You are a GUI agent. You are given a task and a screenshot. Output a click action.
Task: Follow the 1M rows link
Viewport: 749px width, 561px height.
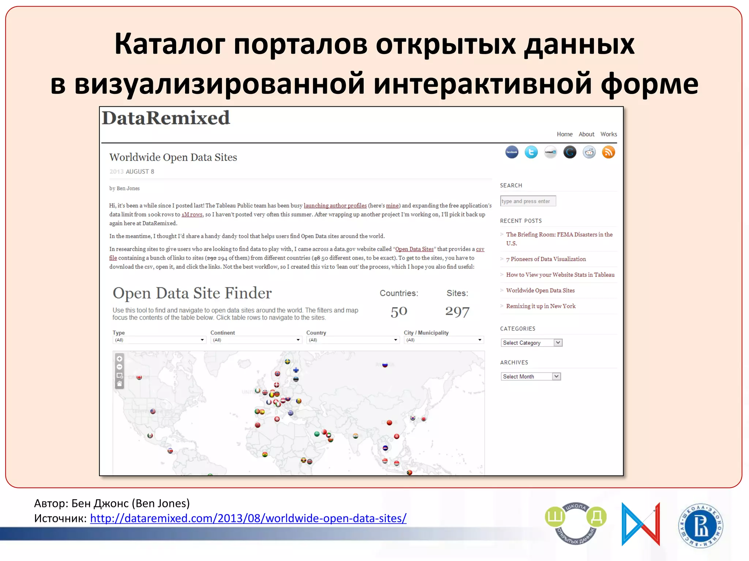[x=192, y=214]
